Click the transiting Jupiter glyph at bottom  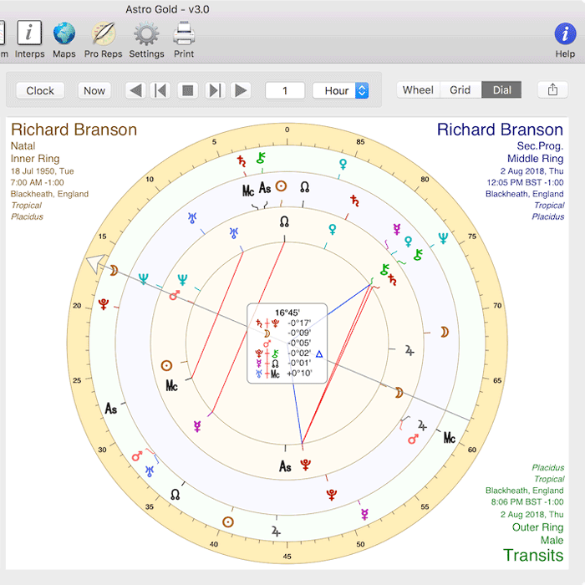(x=276, y=532)
